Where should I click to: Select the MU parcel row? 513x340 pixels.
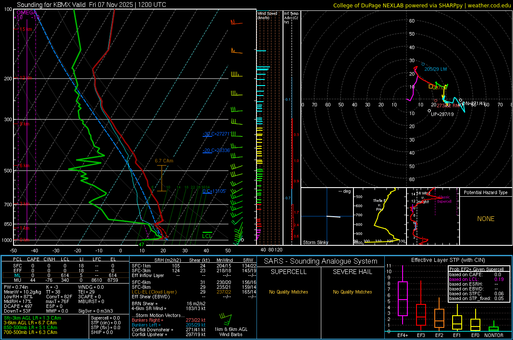click(65, 280)
